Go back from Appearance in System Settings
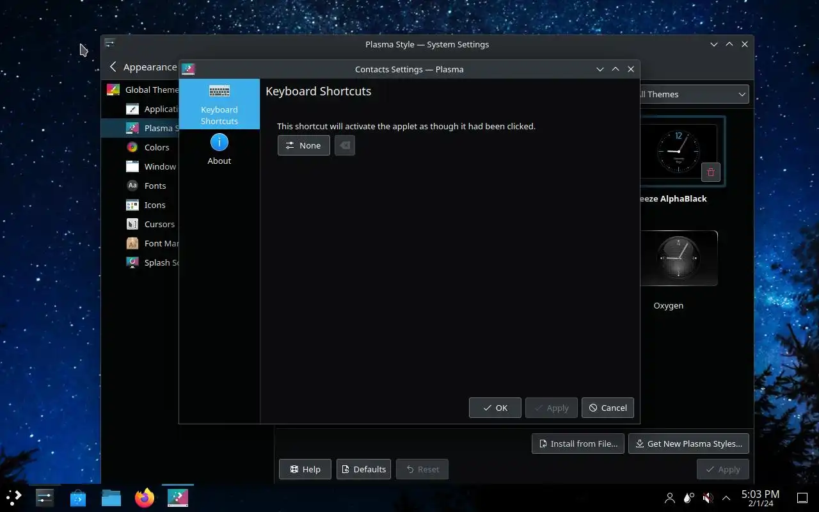The height and width of the screenshot is (512, 819). tap(113, 67)
